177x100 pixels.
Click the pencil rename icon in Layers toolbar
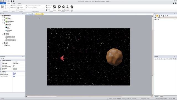[x=161, y=16]
